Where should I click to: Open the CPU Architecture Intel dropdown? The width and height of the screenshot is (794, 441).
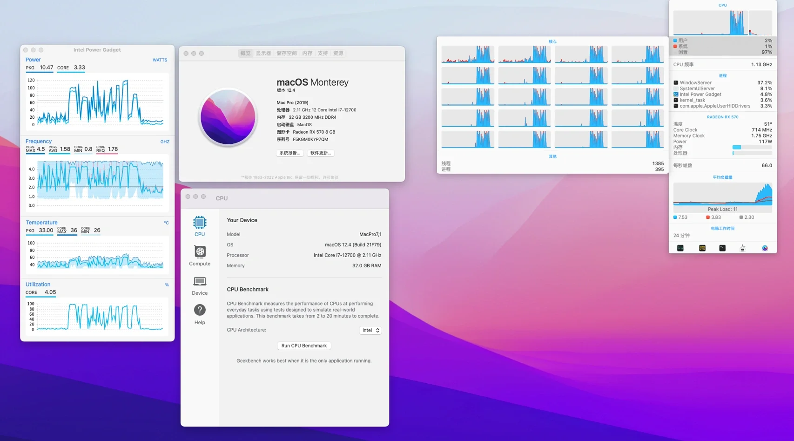click(370, 330)
